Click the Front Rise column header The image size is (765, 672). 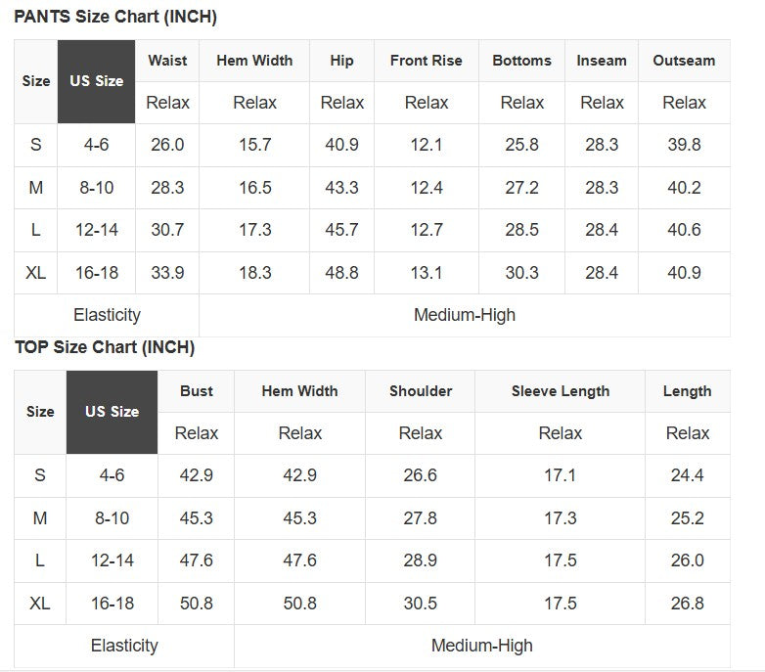click(426, 61)
